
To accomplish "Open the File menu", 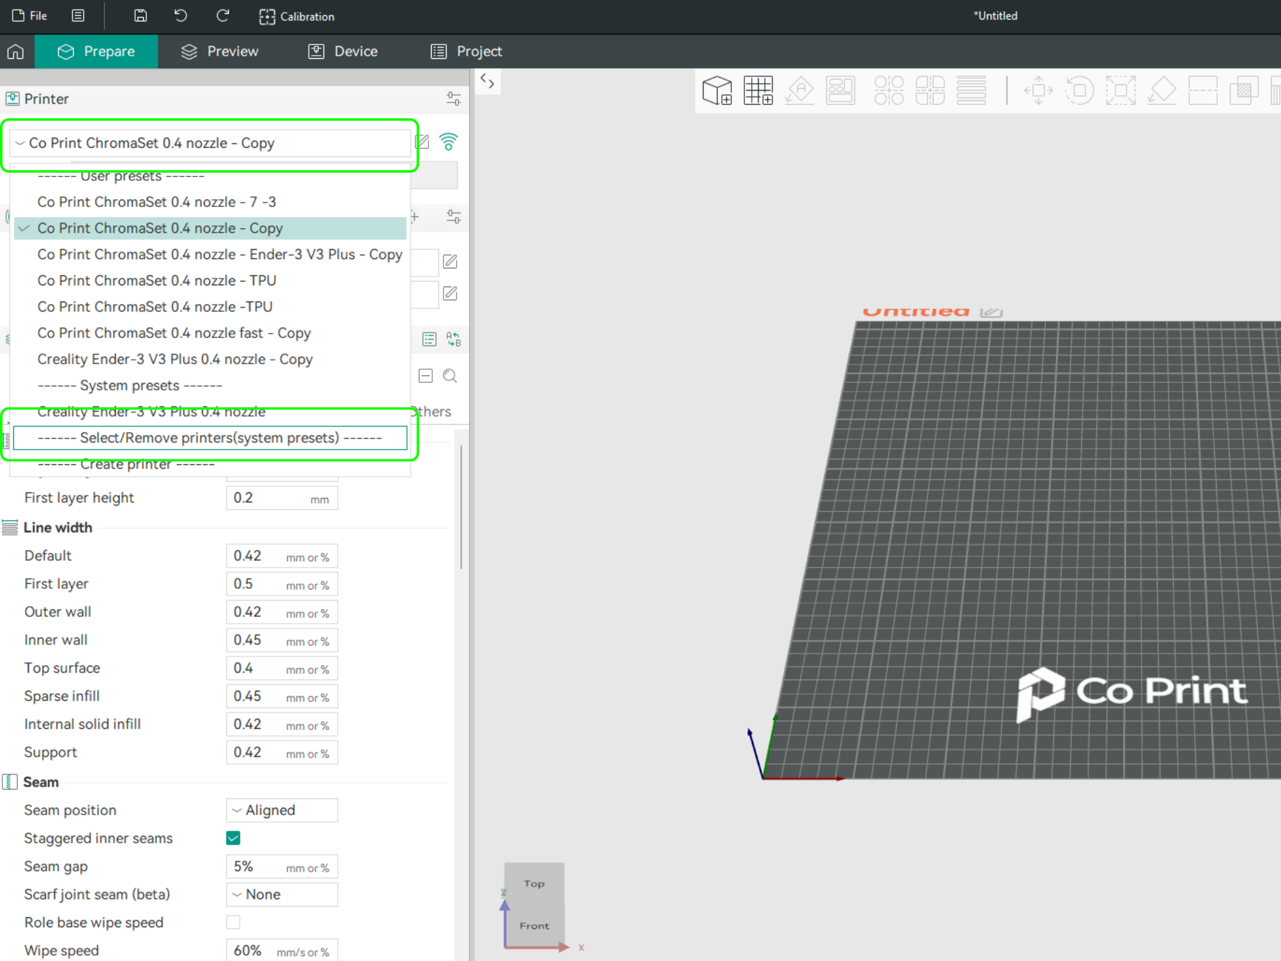I will click(x=29, y=16).
